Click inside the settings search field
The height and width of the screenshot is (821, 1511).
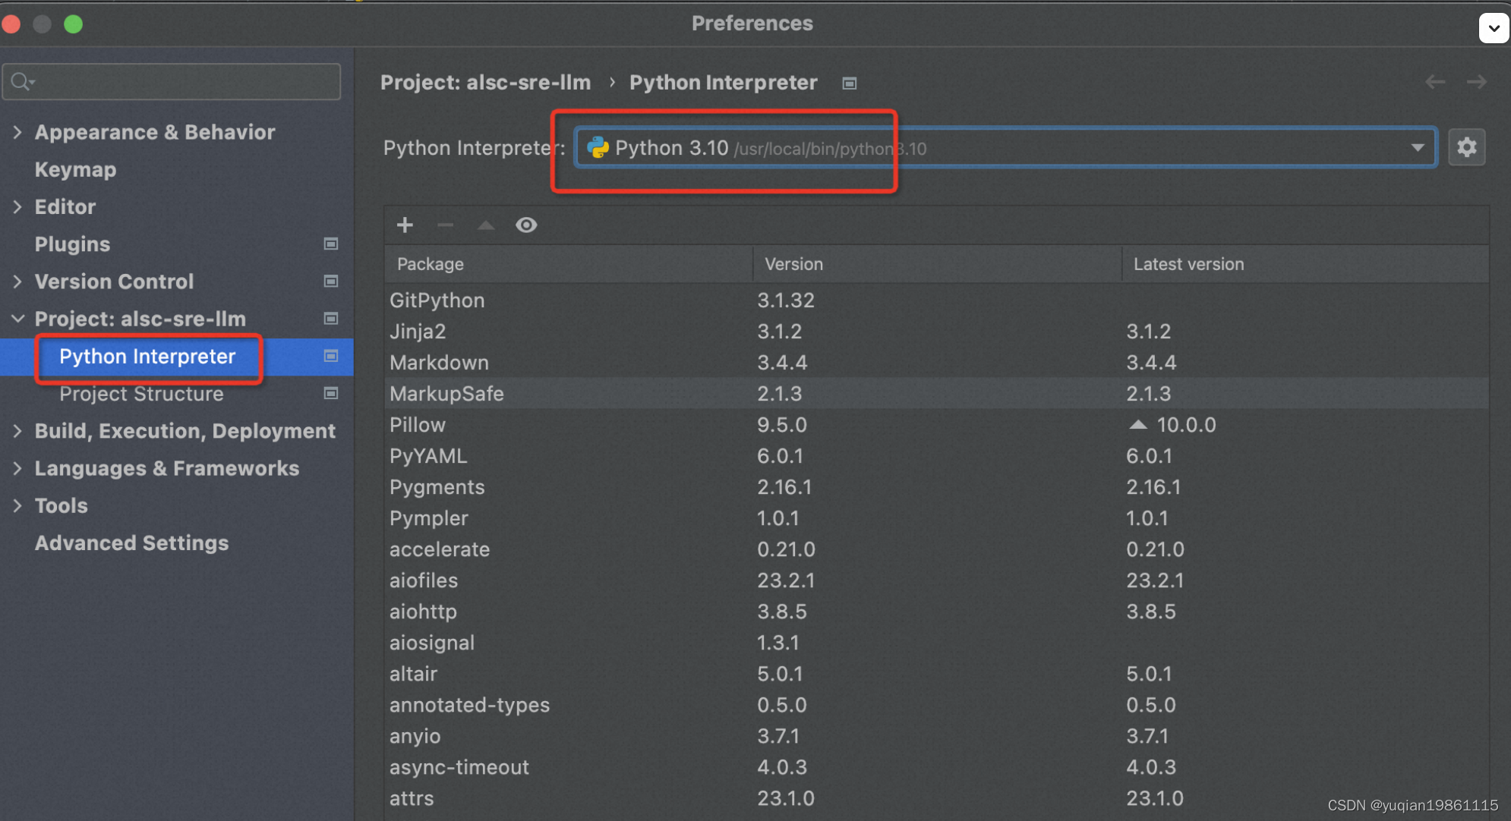tap(171, 80)
